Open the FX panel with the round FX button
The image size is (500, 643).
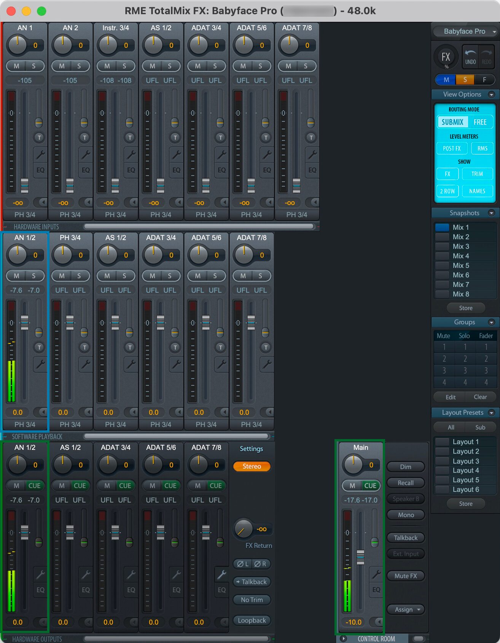point(446,57)
